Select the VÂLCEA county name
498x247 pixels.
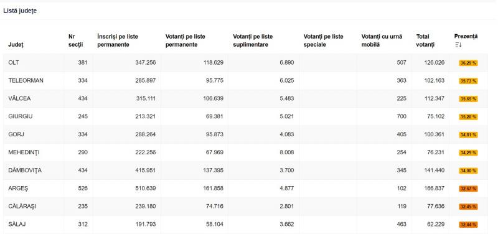19,99
